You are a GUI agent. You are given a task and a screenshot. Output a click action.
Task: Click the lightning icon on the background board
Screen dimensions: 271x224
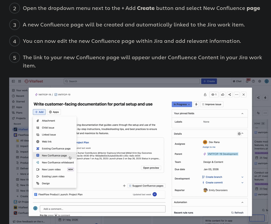pos(265,98)
